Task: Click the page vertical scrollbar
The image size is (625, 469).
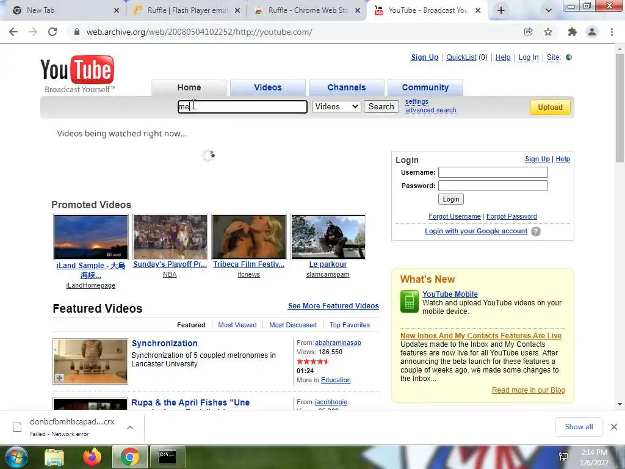Action: pyautogui.click(x=620, y=108)
